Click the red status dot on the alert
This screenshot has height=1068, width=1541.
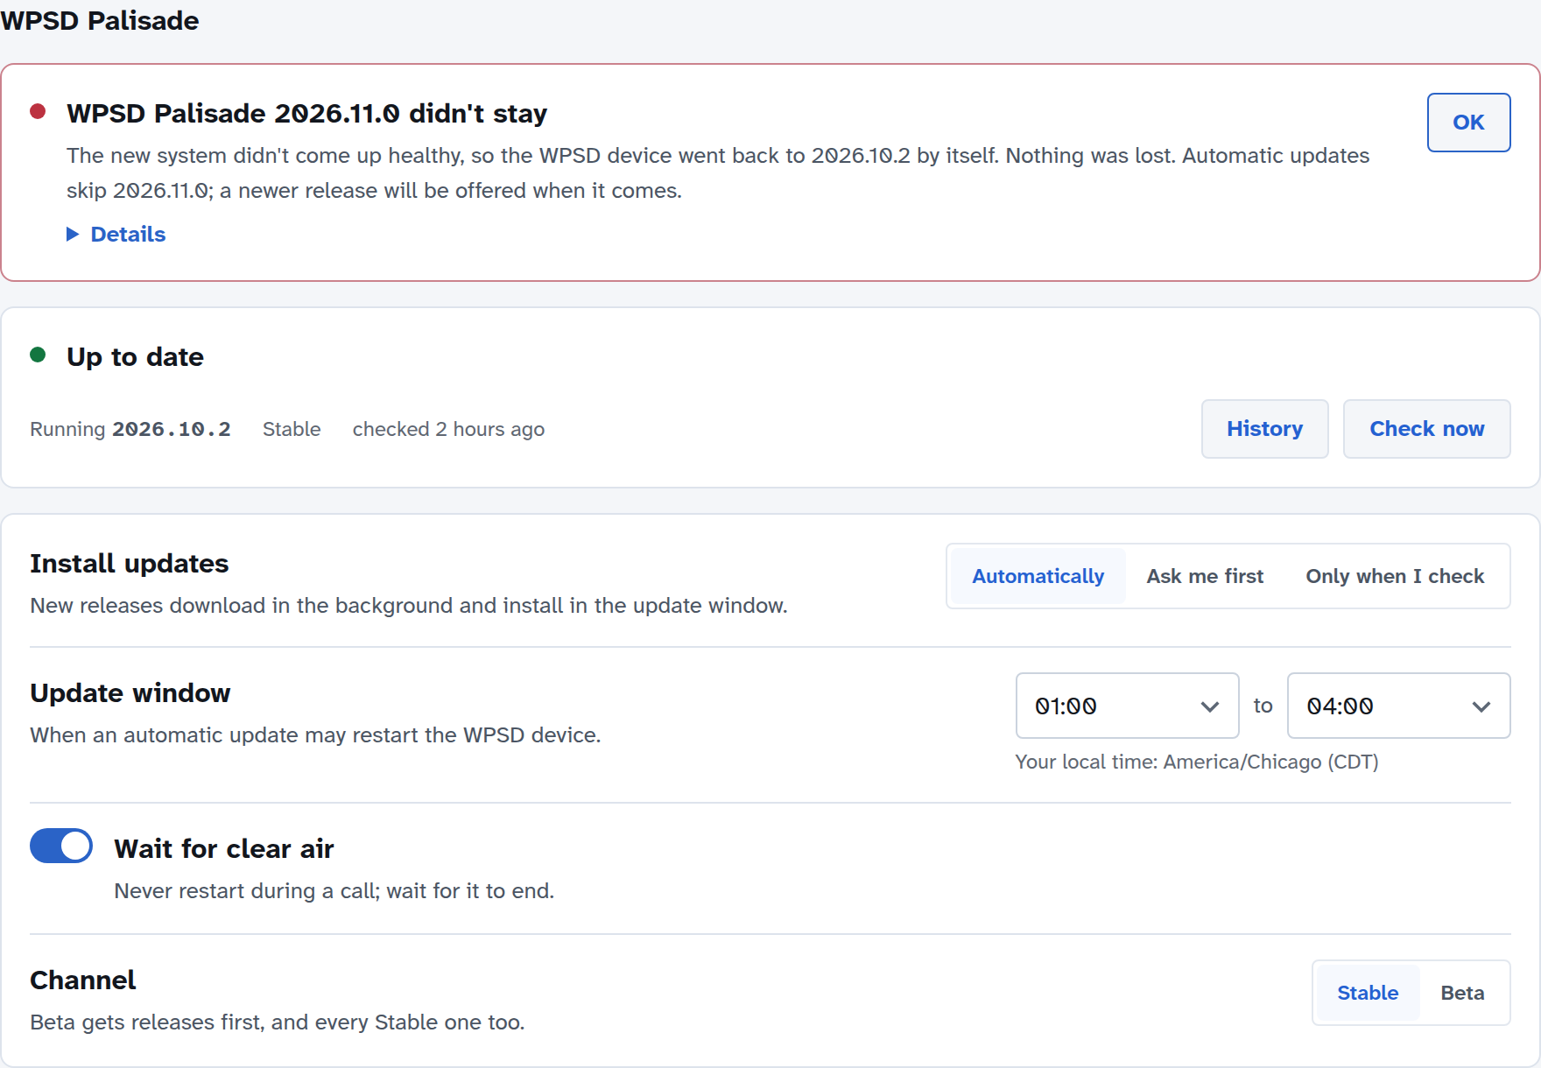pos(38,111)
